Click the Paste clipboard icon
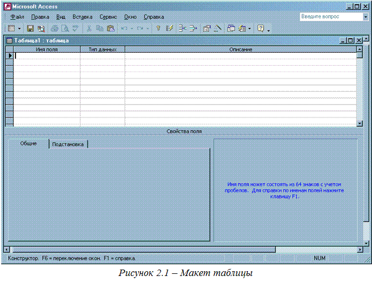 coord(111,29)
